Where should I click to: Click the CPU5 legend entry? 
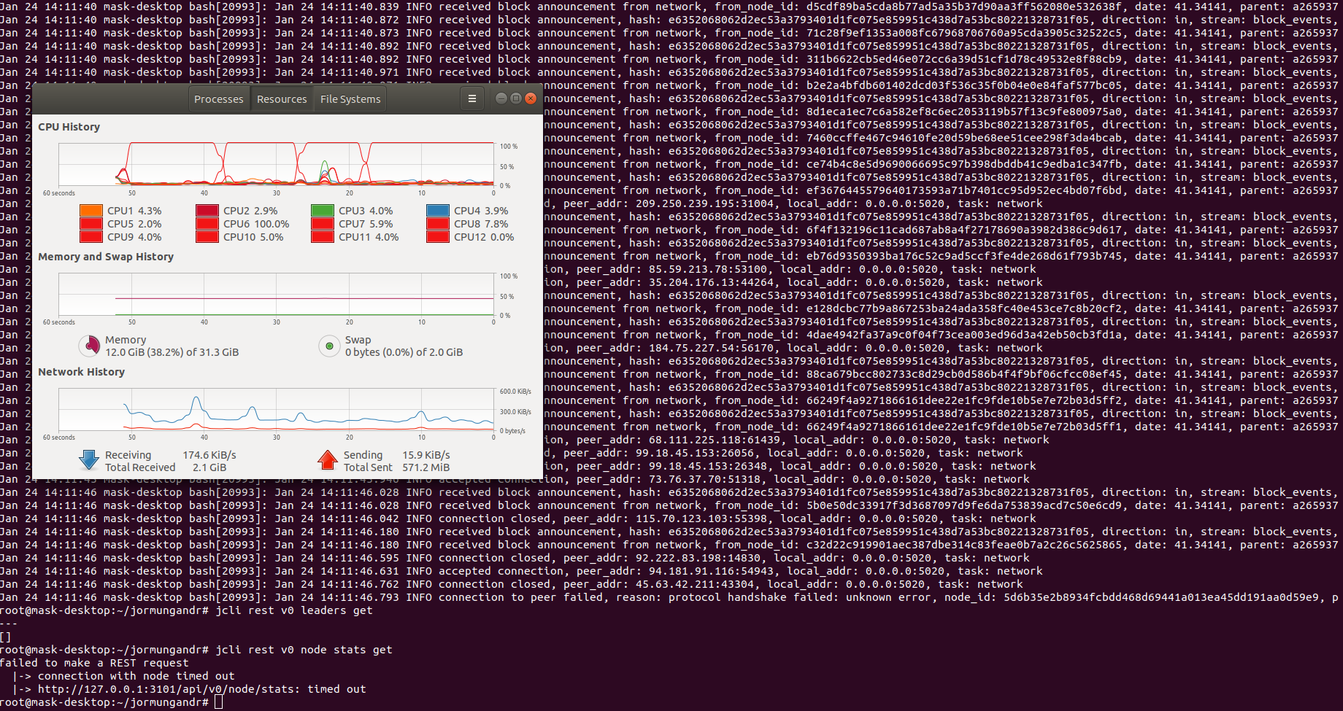coord(91,224)
